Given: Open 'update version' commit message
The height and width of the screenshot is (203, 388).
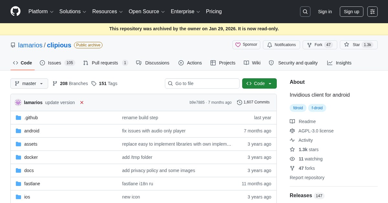Looking at the screenshot, I should (x=60, y=102).
